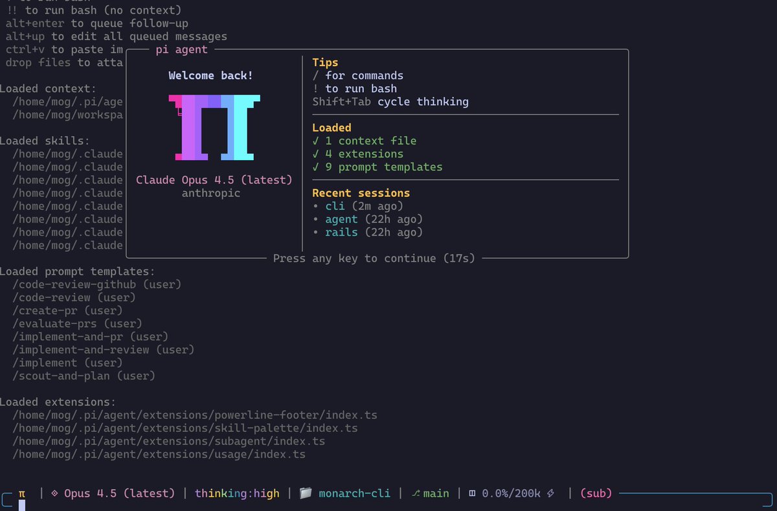Click the /scout-and-plan (user) template
This screenshot has width=777, height=511.
tap(84, 376)
